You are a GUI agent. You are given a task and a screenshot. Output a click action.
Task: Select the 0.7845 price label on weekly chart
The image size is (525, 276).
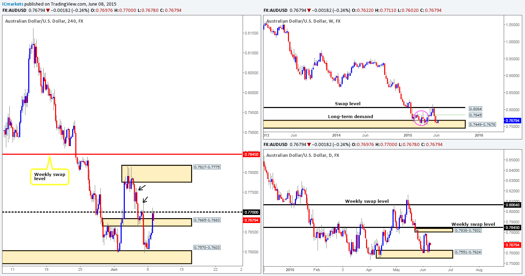pos(475,115)
